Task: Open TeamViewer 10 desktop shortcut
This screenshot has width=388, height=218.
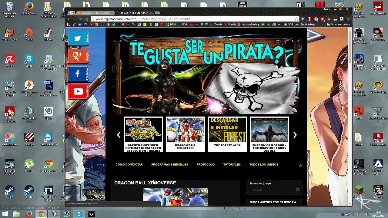Action: 48,139
